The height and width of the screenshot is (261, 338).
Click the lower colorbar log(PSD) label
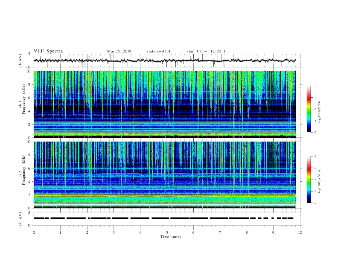pos(320,182)
